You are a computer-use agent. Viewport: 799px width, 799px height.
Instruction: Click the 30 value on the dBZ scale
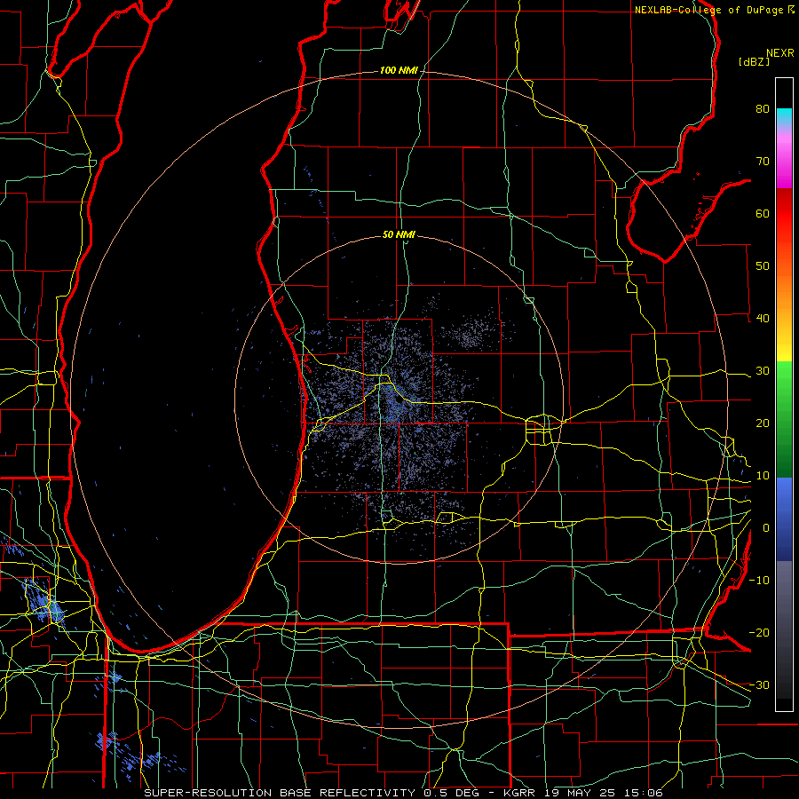click(x=763, y=371)
